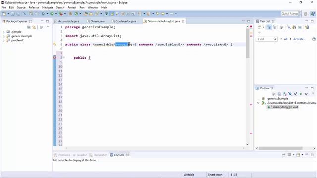Expand the problemC project node

[x=4, y=40]
